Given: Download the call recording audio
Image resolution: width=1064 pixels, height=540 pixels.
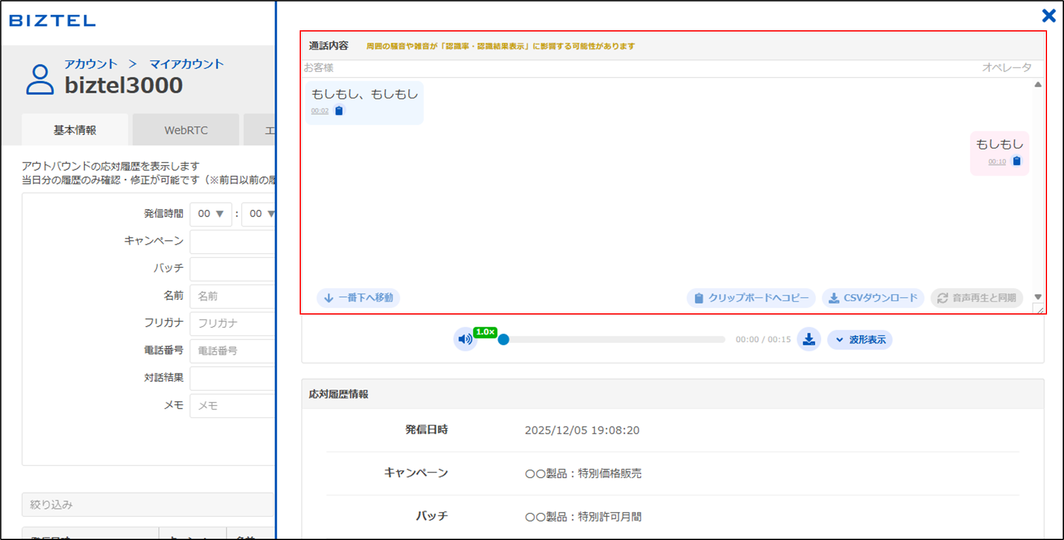Looking at the screenshot, I should [x=809, y=339].
